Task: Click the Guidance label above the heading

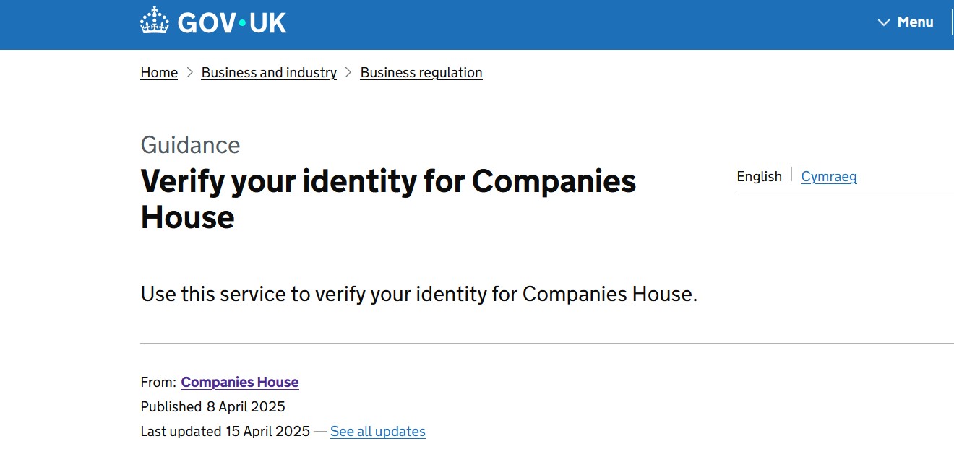Action: click(x=190, y=145)
